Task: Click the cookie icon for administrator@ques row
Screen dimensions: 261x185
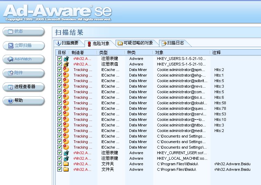Action: point(66,108)
